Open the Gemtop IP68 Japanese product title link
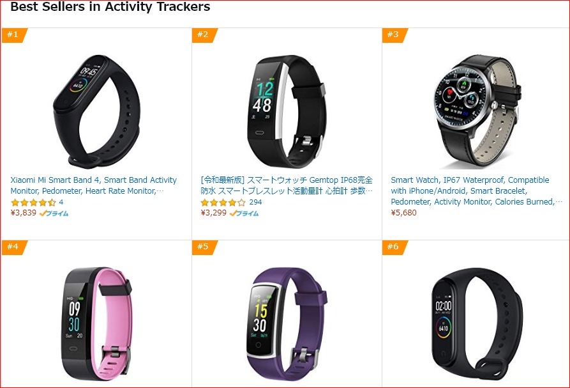The width and height of the screenshot is (570, 388). [x=287, y=185]
